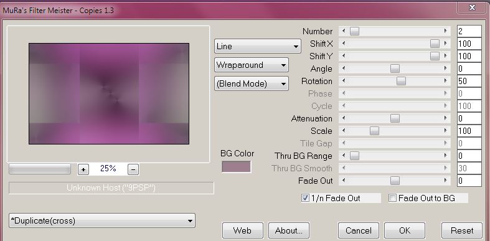The width and height of the screenshot is (490, 241).
Task: Zoom out preview with minus button
Action: pos(133,169)
